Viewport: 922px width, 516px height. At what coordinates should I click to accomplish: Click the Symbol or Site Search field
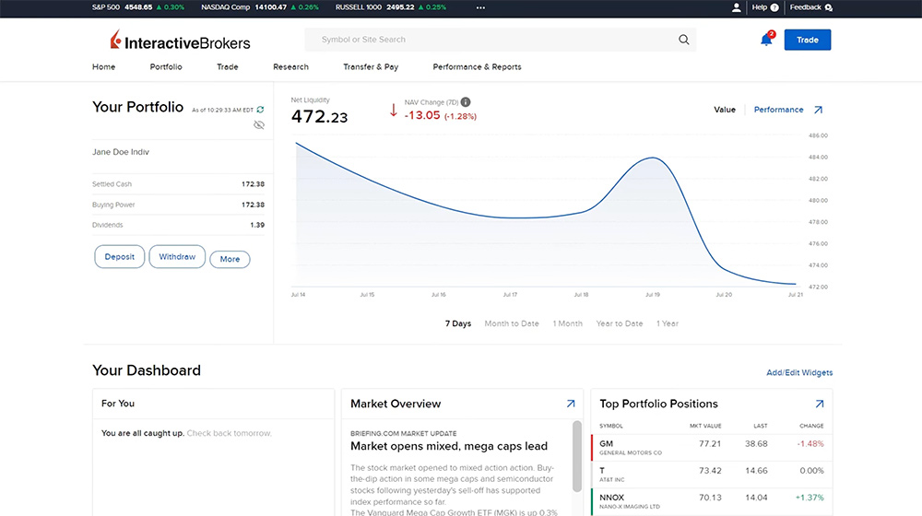coord(493,40)
